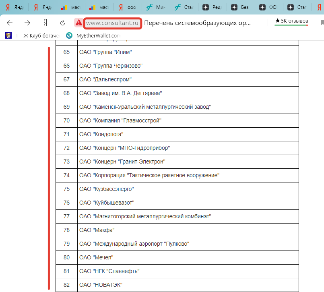This screenshot has width=324, height=292.
Task: Select Магнитогорский металлургический комбинат entry
Action: pos(145,216)
